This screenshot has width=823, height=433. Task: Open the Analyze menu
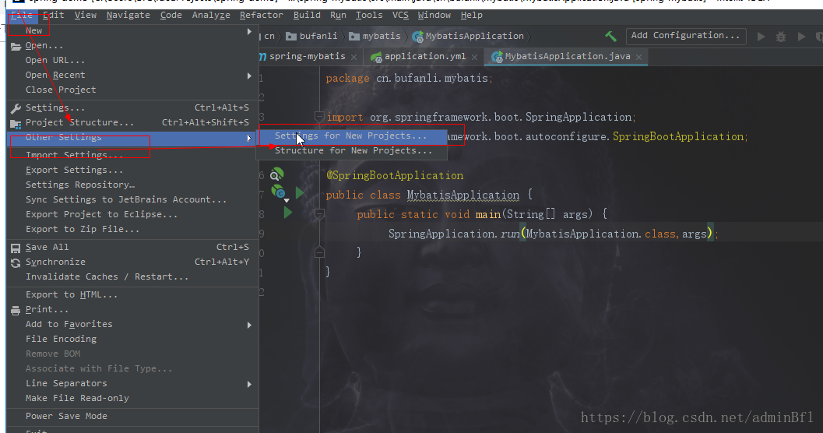(x=211, y=16)
